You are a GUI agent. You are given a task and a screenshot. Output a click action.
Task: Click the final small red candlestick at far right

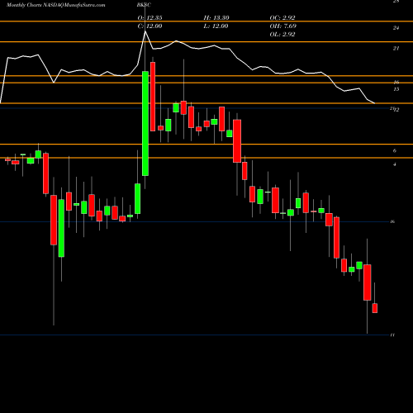coord(375,308)
